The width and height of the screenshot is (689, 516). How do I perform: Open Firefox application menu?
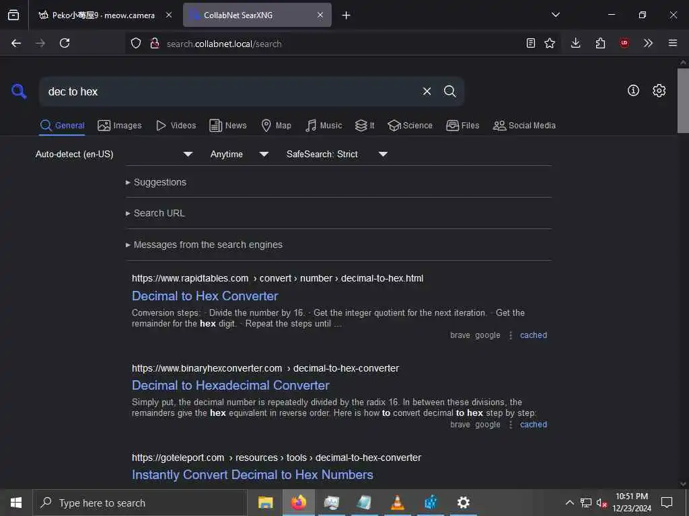(672, 43)
